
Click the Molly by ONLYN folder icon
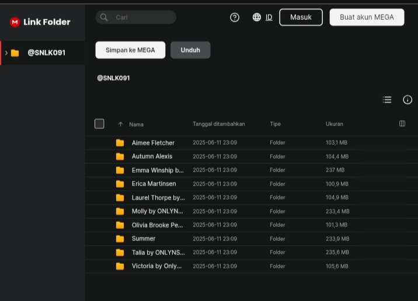(120, 211)
